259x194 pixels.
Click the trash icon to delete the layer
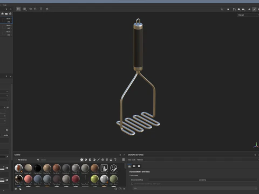(x=10, y=14)
